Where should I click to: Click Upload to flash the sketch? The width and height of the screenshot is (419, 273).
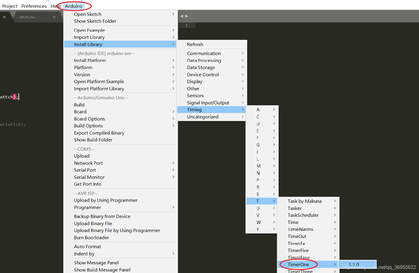[120, 156]
